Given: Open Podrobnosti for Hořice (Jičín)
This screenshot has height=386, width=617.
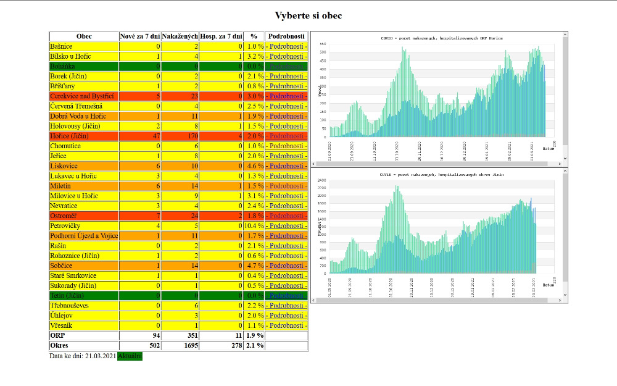Looking at the screenshot, I should (286, 136).
